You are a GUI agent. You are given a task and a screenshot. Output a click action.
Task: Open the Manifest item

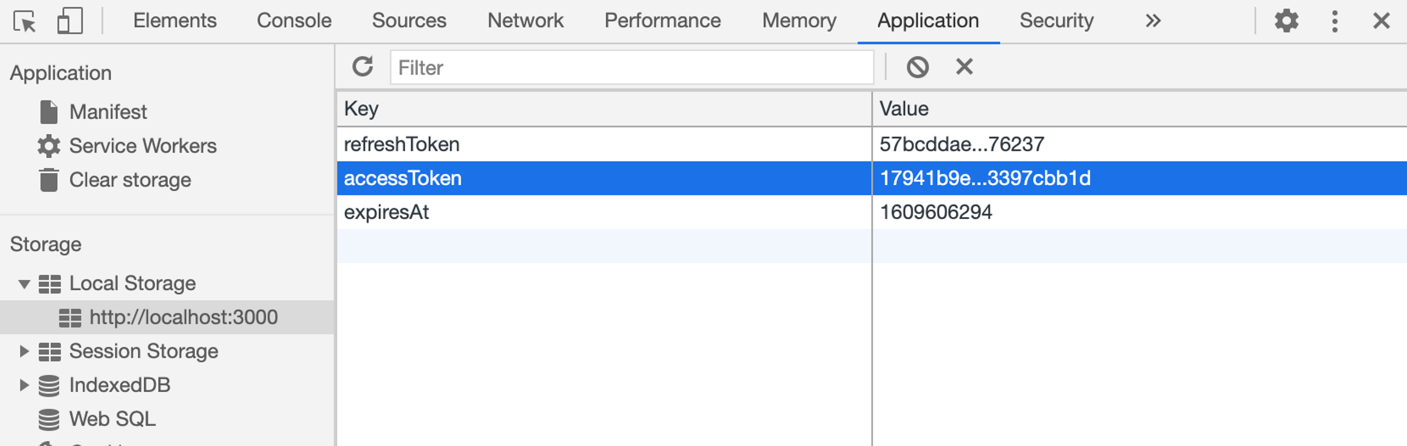pyautogui.click(x=108, y=112)
